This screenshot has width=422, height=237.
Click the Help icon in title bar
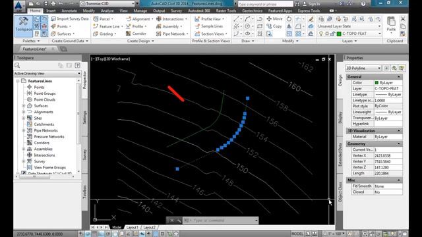point(363,4)
